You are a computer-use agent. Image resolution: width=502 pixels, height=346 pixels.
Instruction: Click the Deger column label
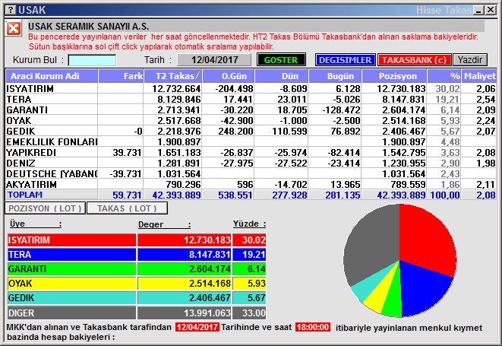(x=164, y=224)
